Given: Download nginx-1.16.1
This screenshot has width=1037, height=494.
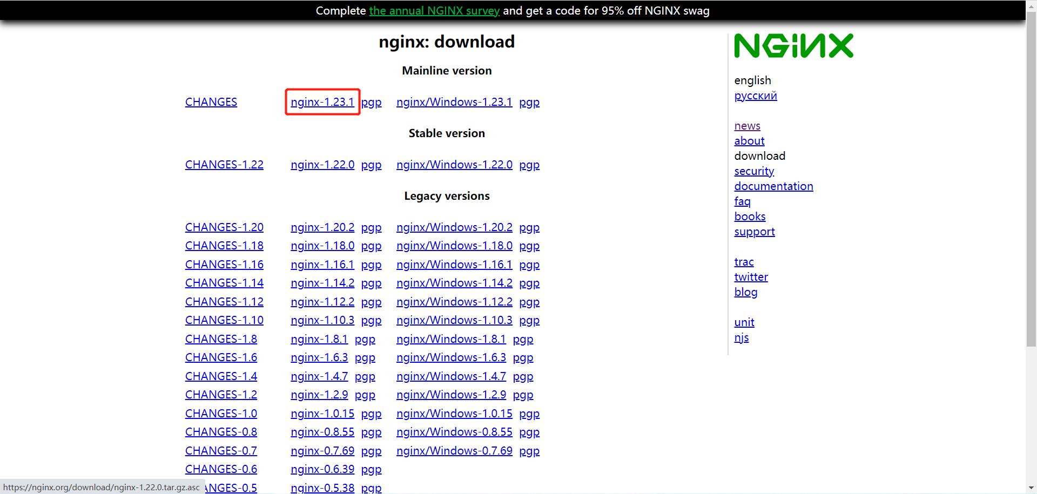Looking at the screenshot, I should (x=322, y=265).
